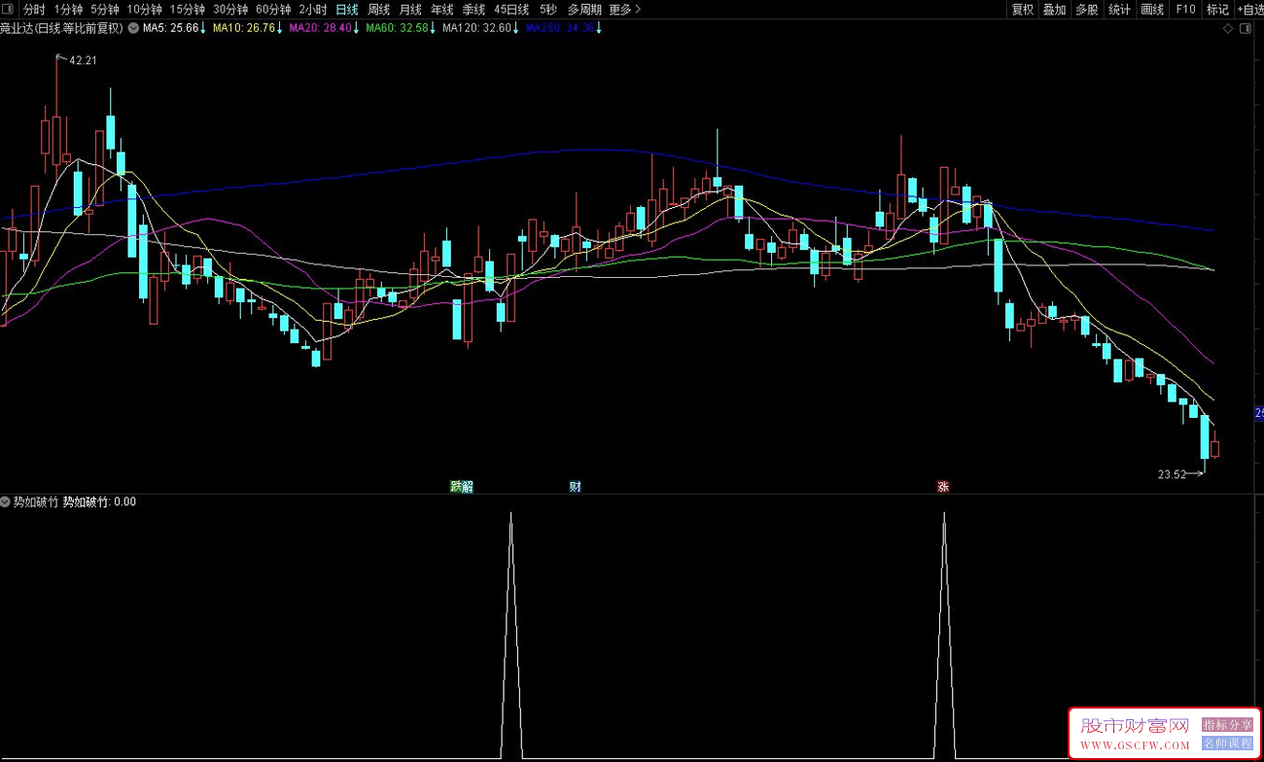Click the 势如破竹 indicator name label
1264x762 pixels.
click(x=37, y=502)
